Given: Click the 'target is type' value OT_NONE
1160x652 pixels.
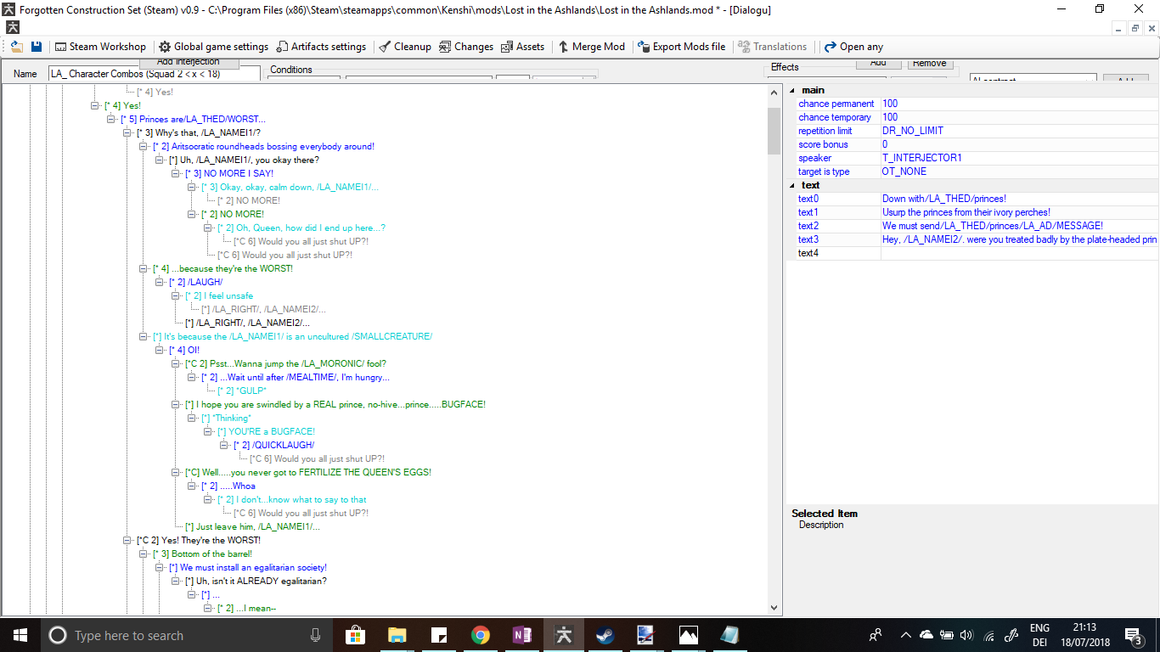Looking at the screenshot, I should (x=1020, y=171).
